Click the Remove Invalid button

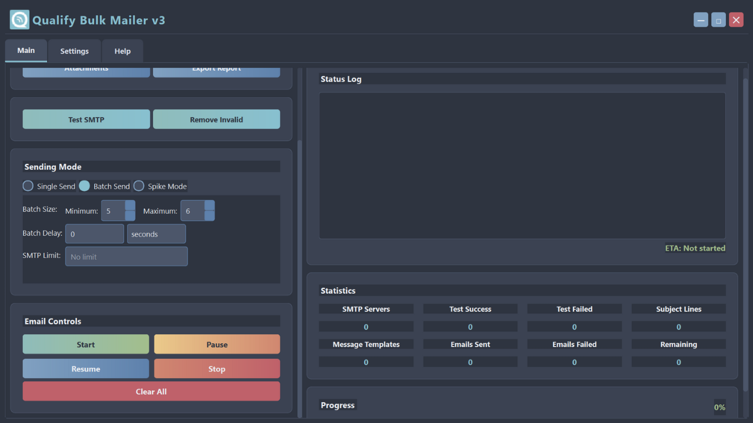click(x=216, y=119)
